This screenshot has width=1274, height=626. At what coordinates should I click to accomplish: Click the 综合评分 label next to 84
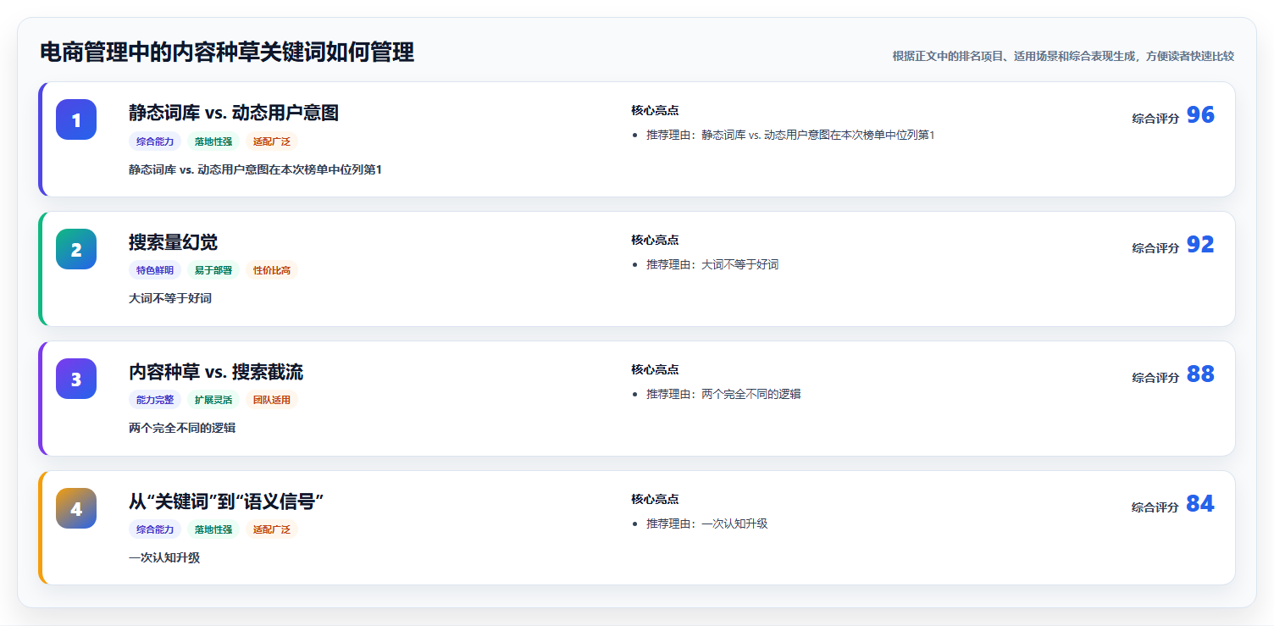(1155, 507)
